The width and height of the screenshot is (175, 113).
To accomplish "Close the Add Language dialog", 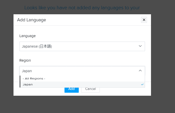I will [x=144, y=20].
